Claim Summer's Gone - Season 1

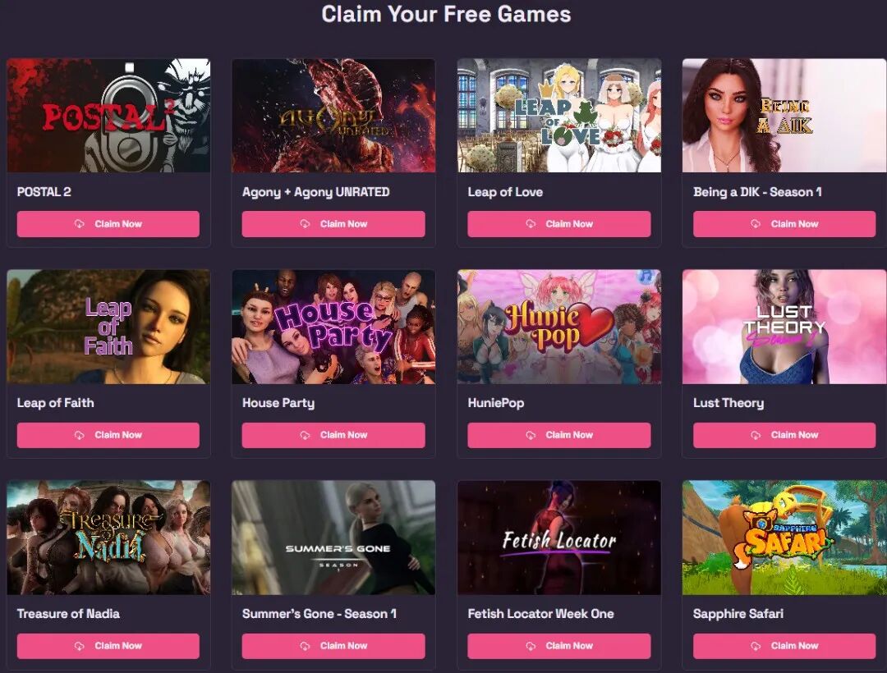[x=333, y=646]
